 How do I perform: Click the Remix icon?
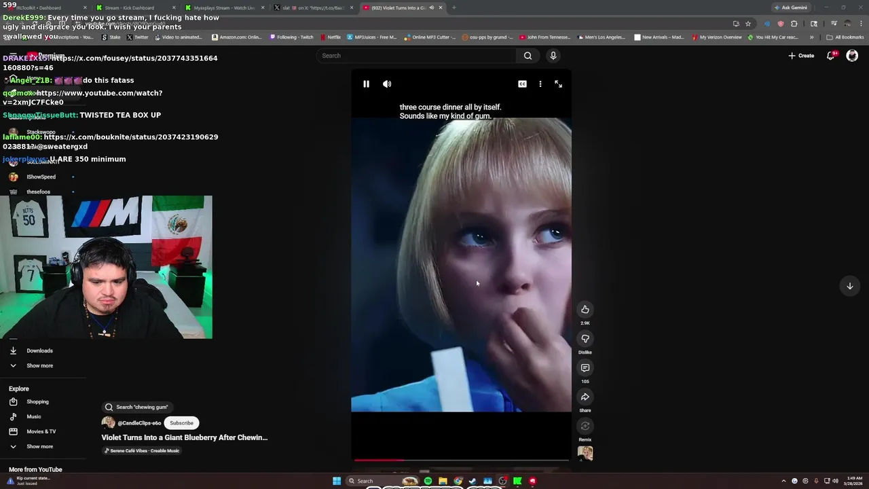coord(585,427)
